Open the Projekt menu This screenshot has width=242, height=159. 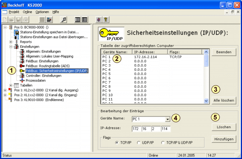point(14,12)
